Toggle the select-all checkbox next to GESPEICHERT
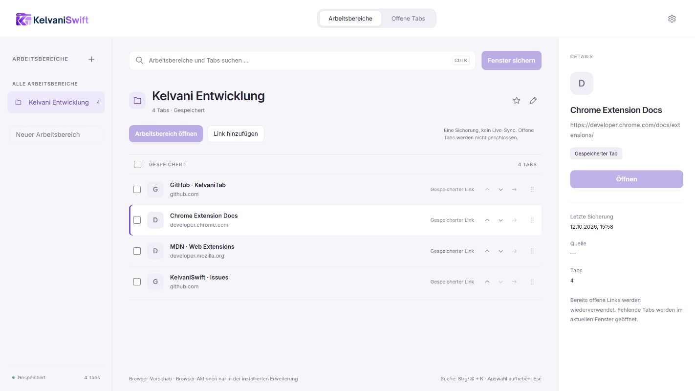Viewport: 695px width, 391px height. [x=137, y=165]
